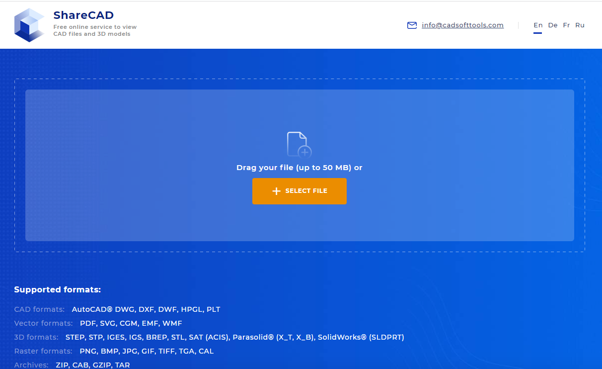
Task: Click the 3D formats STEP, STP list
Action: (235, 337)
